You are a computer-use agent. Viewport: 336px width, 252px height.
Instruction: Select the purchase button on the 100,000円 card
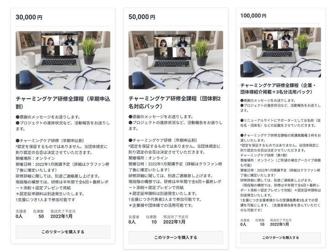tap(280, 238)
